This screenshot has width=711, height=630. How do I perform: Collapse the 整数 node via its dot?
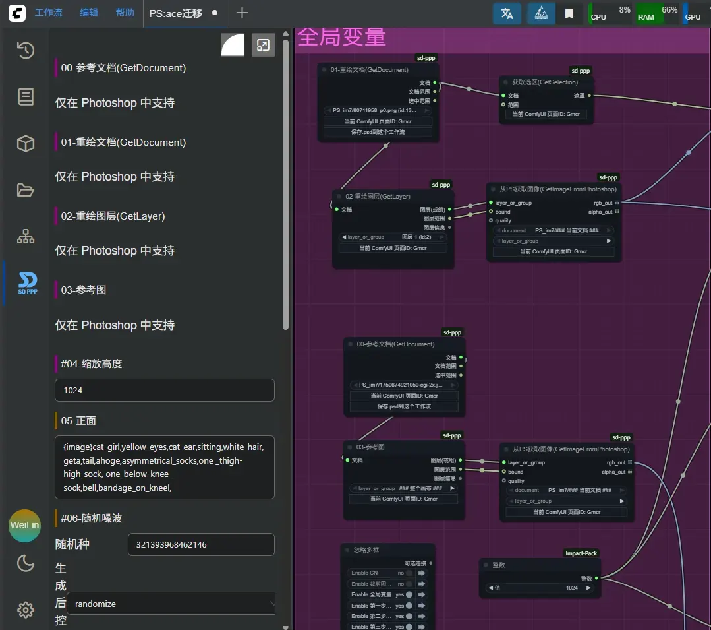tap(486, 565)
